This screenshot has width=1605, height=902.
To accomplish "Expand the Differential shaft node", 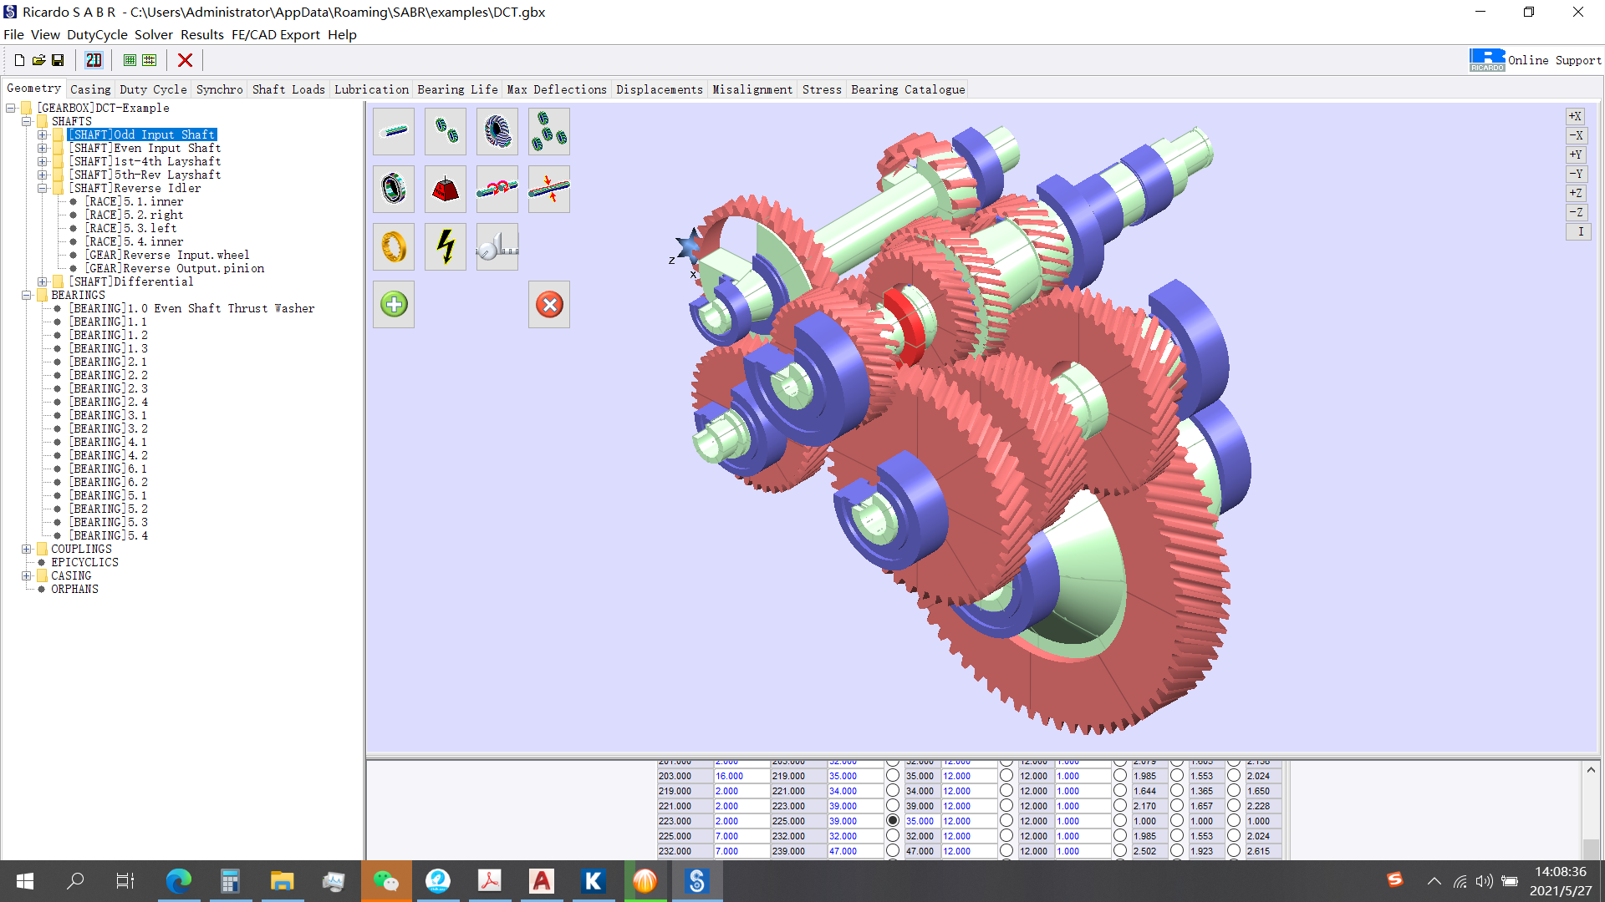I will (x=43, y=281).
